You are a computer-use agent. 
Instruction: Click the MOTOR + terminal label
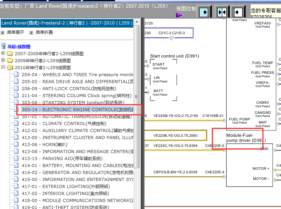261,169
